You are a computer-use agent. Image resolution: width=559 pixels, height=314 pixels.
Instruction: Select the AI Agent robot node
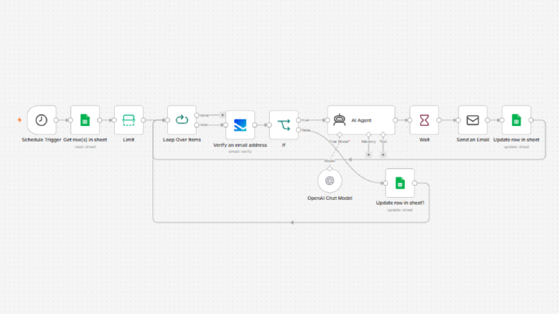(x=361, y=120)
